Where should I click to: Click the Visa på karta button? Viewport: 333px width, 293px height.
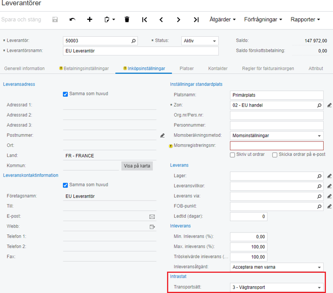click(137, 166)
